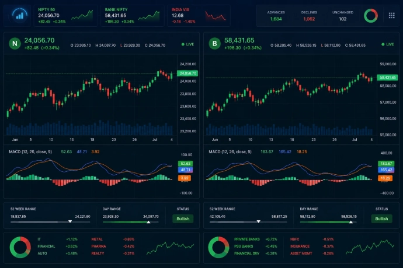The image size is (403, 268).
Task: Click the Bank Nifty MACD indicator label
Action: (230, 152)
